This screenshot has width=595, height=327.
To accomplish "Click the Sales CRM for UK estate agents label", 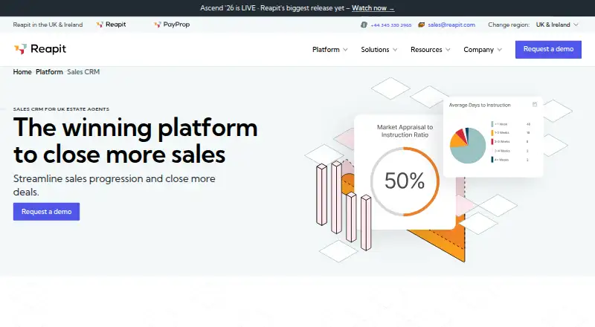I will [61, 109].
